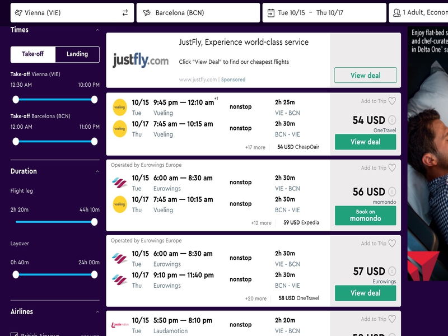Show the +17 more booking options

tap(255, 147)
